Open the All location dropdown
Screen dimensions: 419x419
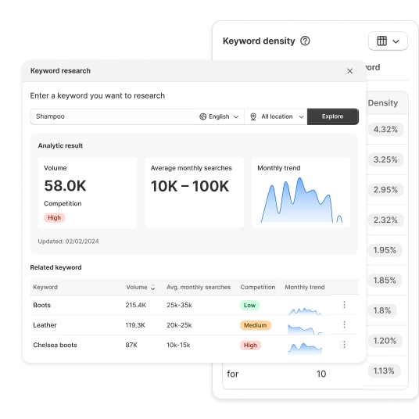tap(276, 116)
